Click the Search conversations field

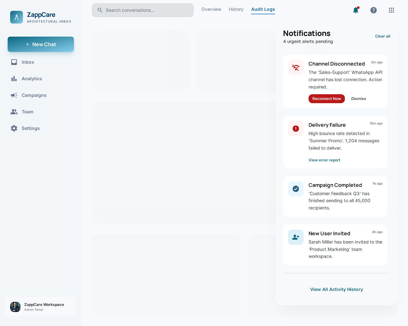click(143, 10)
